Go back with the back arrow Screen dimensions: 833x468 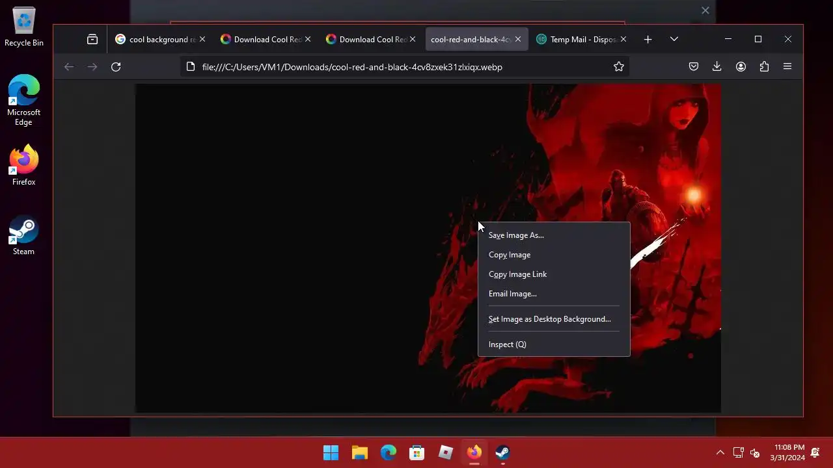(69, 67)
